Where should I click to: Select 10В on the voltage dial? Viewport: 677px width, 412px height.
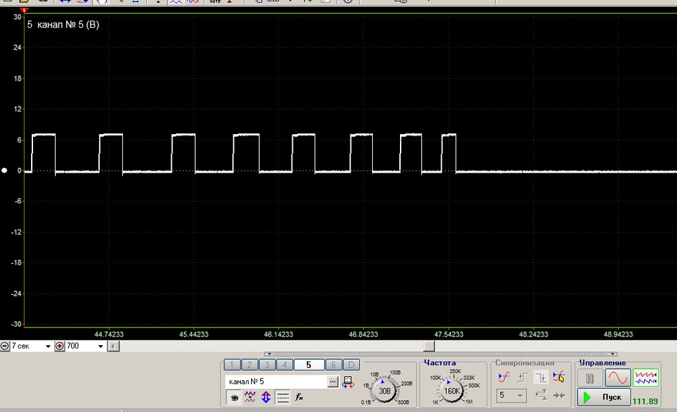pos(374,374)
